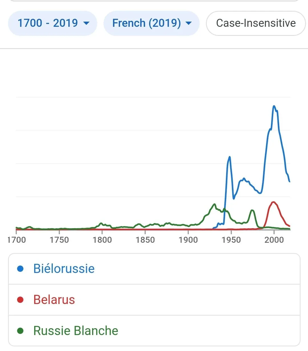The width and height of the screenshot is (308, 351).
Task: Click the blue line's highest peak near 2000
Action: pyautogui.click(x=274, y=106)
